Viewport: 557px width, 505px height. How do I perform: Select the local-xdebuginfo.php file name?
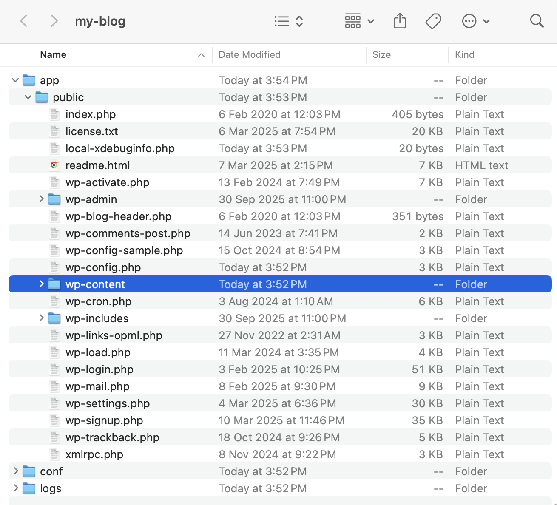click(120, 148)
